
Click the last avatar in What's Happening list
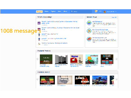coord(39,44)
